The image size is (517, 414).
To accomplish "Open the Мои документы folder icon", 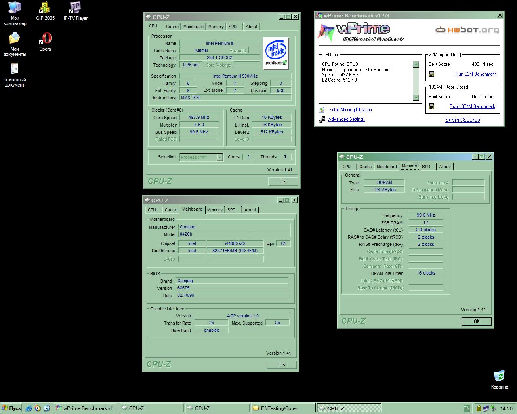I will [15, 38].
